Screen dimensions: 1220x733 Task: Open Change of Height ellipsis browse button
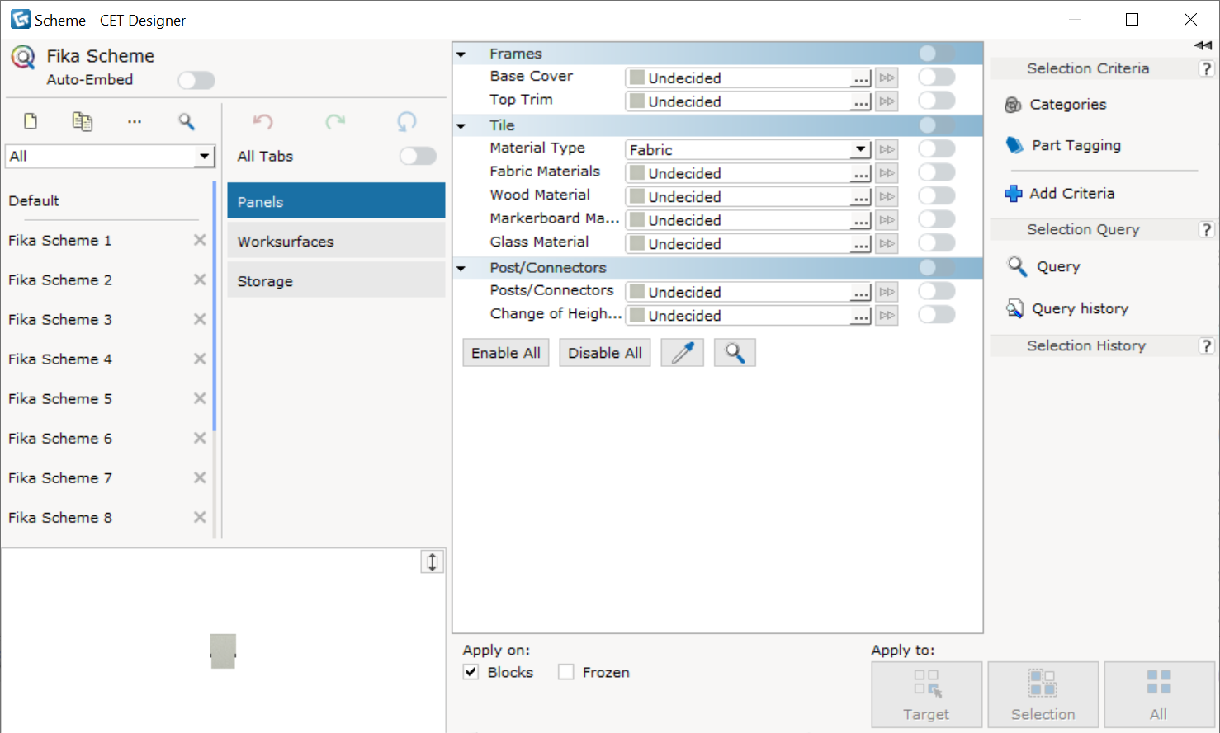tap(861, 316)
